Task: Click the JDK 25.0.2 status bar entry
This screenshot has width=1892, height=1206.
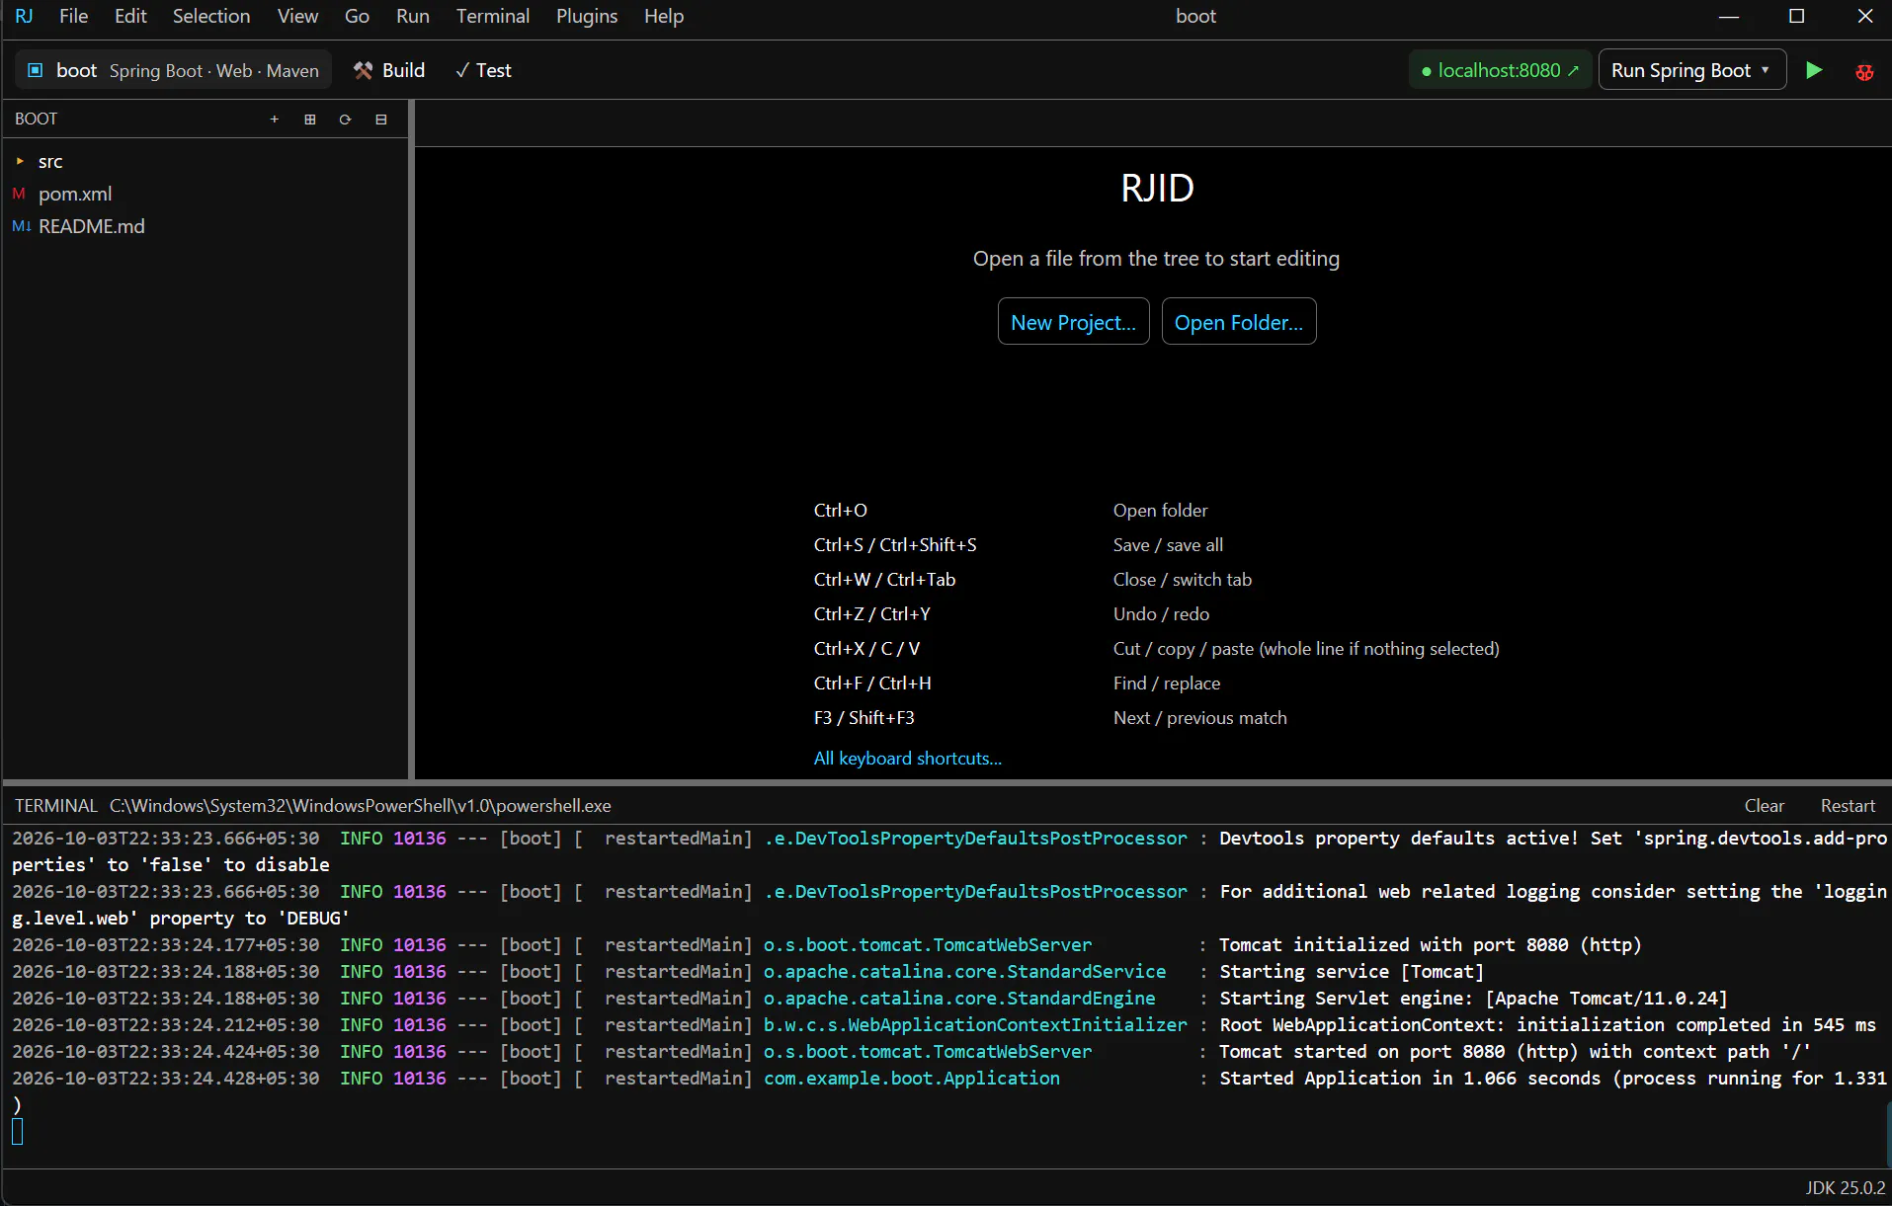Action: pos(1846,1188)
